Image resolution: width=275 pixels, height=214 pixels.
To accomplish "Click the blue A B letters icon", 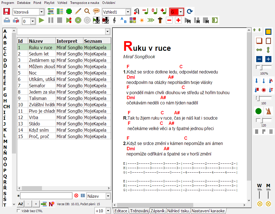I will coord(124,20).
